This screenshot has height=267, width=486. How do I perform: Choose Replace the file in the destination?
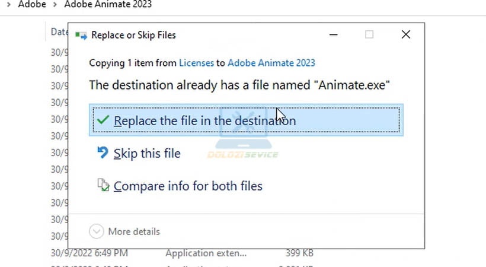tap(246, 120)
